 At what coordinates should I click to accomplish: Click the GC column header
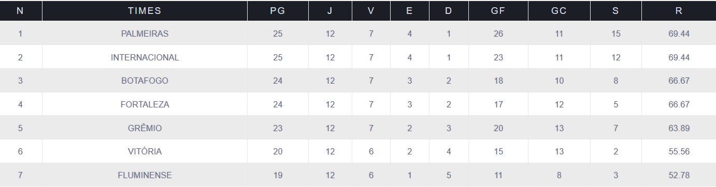click(559, 11)
